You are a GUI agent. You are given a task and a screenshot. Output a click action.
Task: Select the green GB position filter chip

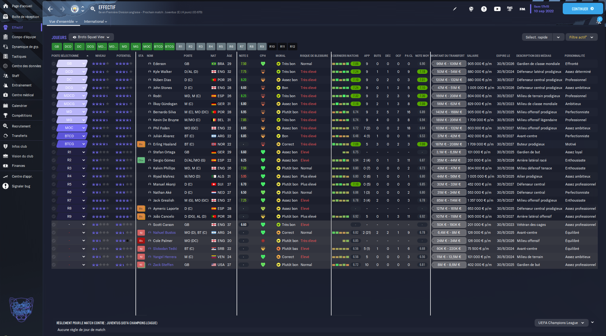click(57, 47)
